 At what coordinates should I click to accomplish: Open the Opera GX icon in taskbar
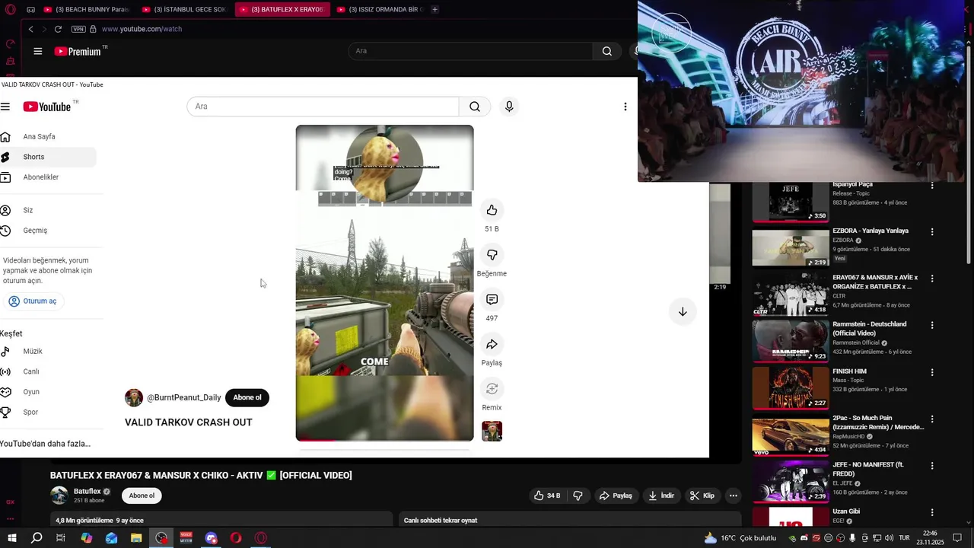coord(261,538)
